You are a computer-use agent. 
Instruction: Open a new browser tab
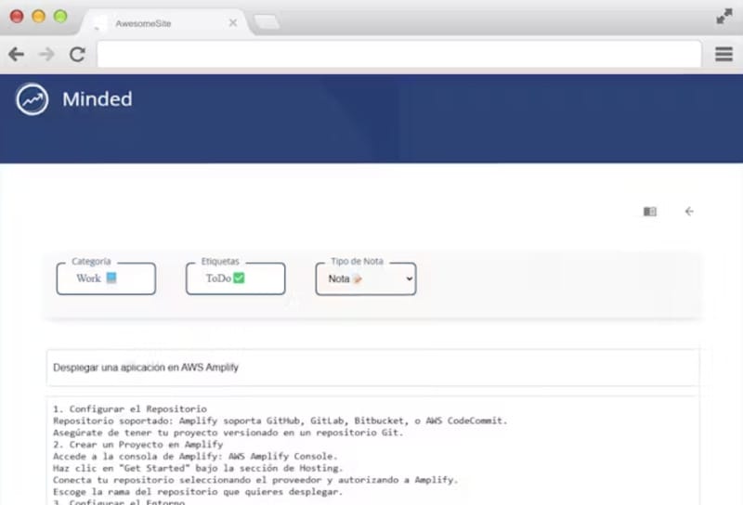coord(267,22)
